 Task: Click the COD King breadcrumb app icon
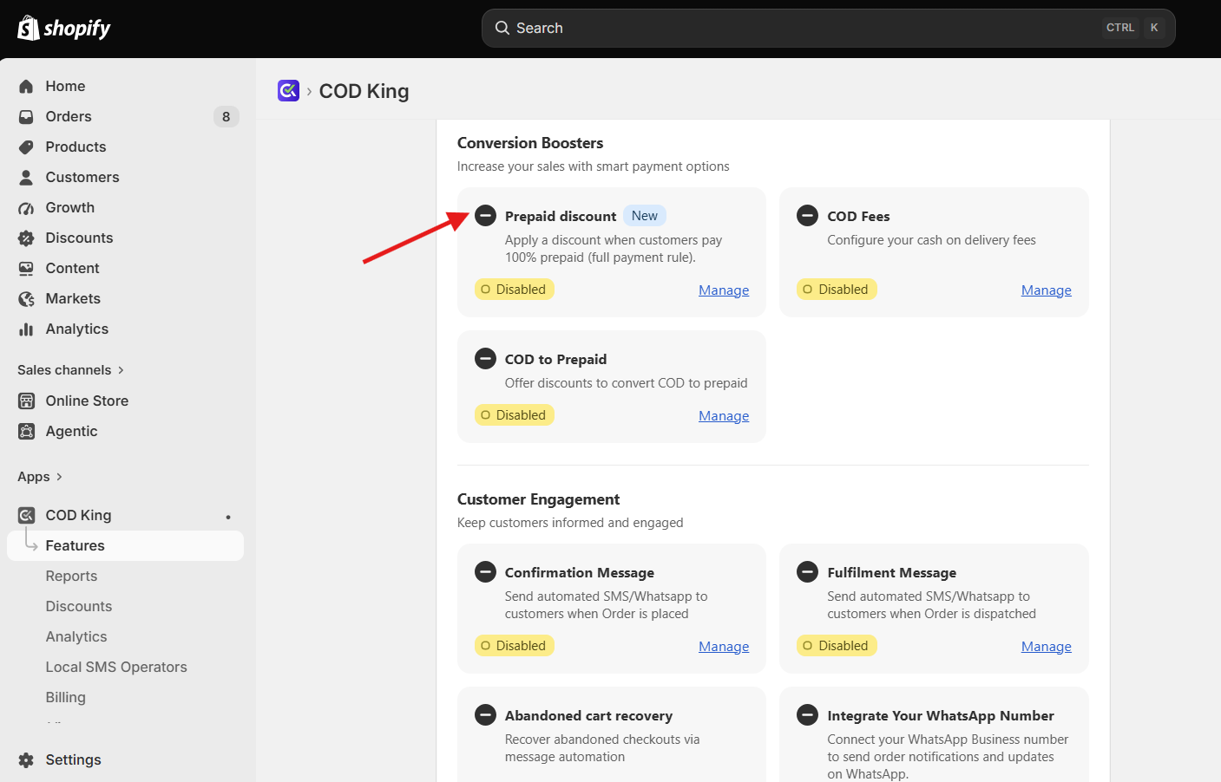(289, 90)
